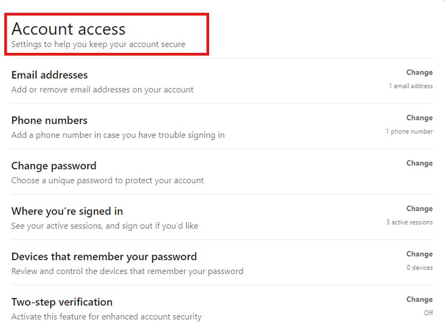Expand the Phone numbers section heading
Image resolution: width=445 pixels, height=328 pixels.
[50, 120]
